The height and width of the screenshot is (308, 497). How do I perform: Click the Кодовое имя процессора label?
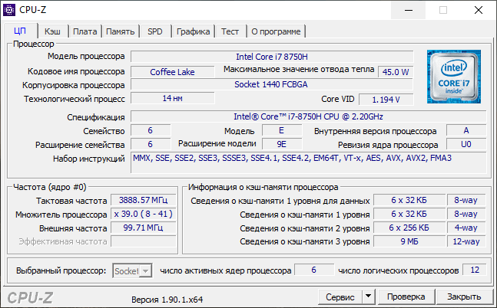click(76, 71)
